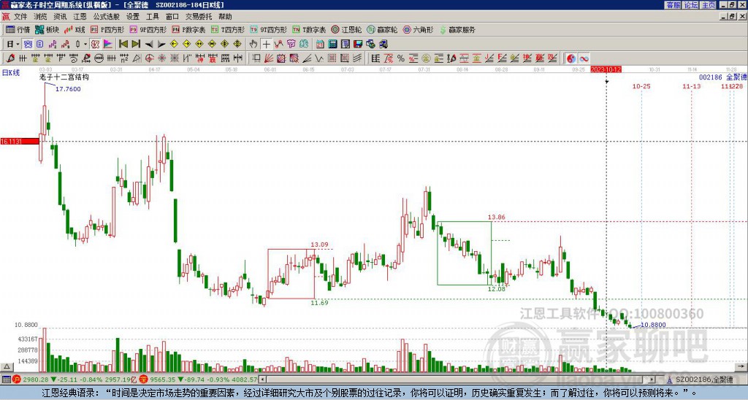Select the red fan lines tool
Screen dimensions: 748x400
tap(269, 58)
